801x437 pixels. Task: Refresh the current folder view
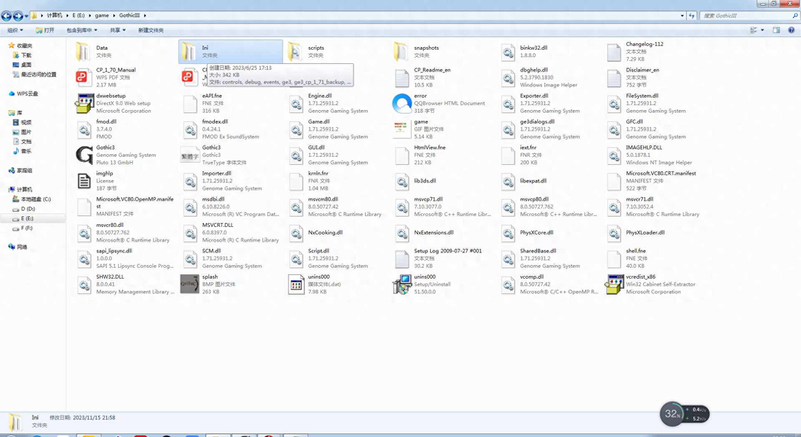click(x=692, y=15)
